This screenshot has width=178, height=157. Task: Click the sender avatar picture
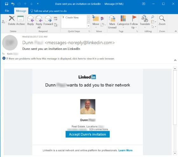click(x=10, y=43)
